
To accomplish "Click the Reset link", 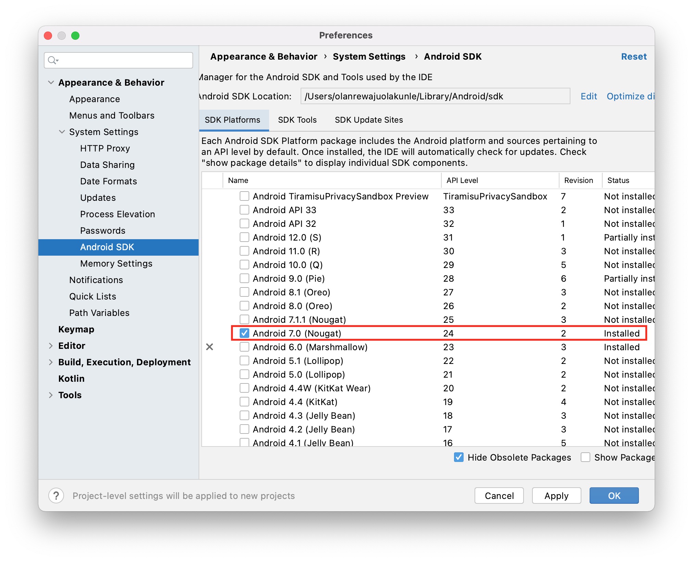I will 633,57.
